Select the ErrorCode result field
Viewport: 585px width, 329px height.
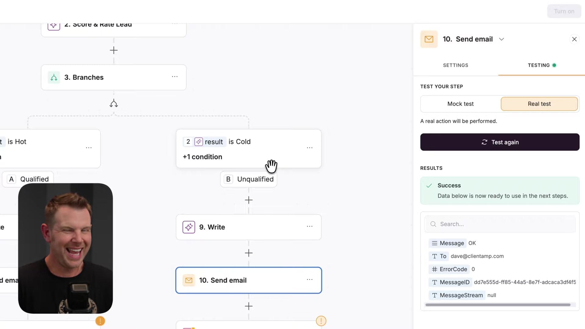point(449,269)
